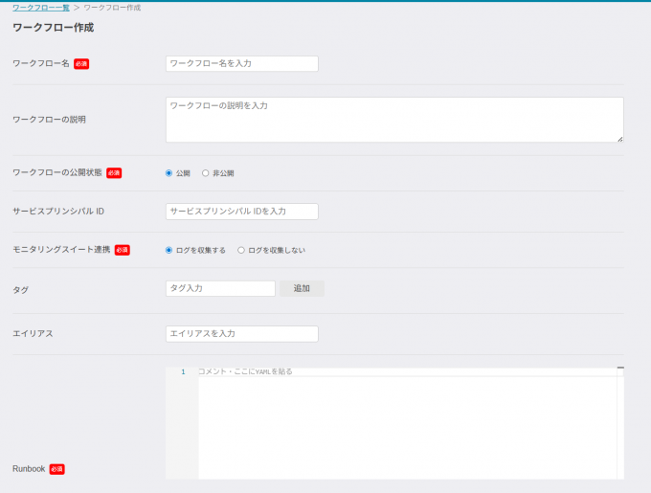Click line number 1 in Runbook editor gutter
Screen dimensions: 651x493
point(183,371)
